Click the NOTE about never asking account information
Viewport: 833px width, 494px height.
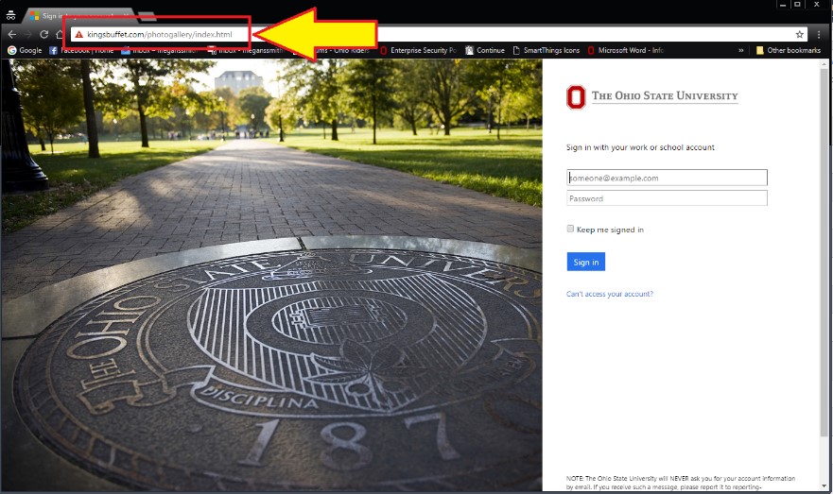coord(681,483)
